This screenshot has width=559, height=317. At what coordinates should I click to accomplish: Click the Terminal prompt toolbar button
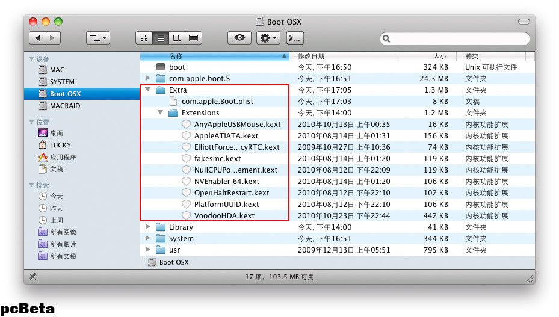pyautogui.click(x=295, y=38)
